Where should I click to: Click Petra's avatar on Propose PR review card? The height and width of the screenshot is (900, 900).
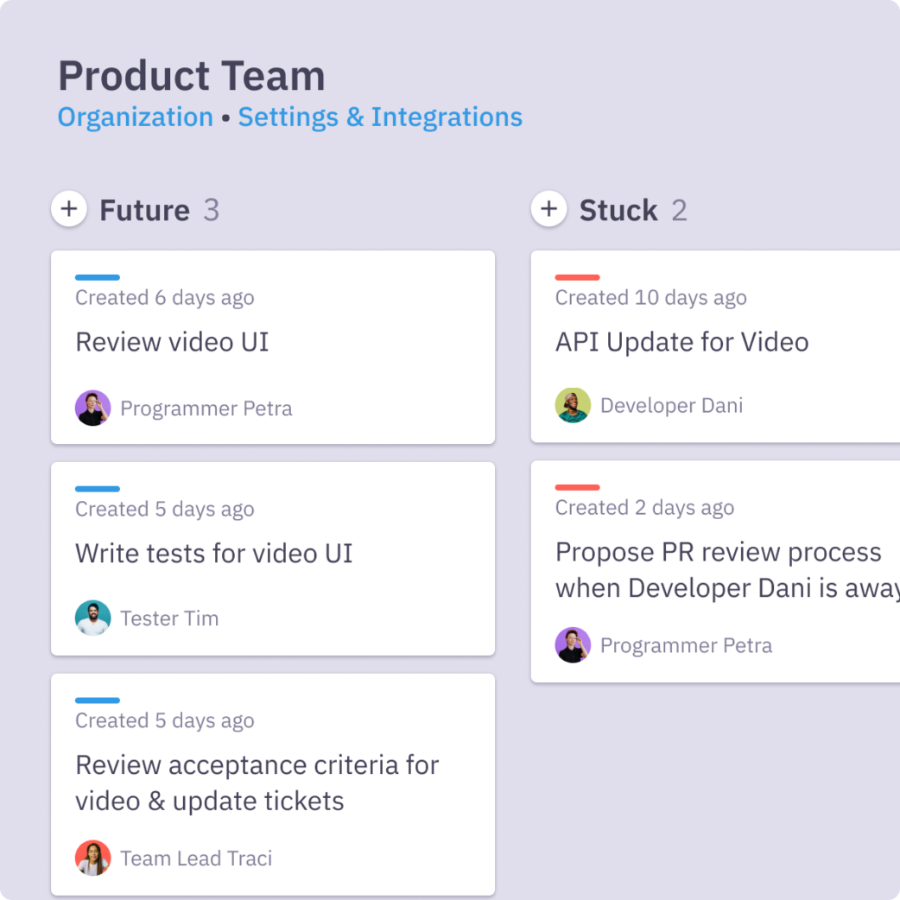tap(573, 645)
